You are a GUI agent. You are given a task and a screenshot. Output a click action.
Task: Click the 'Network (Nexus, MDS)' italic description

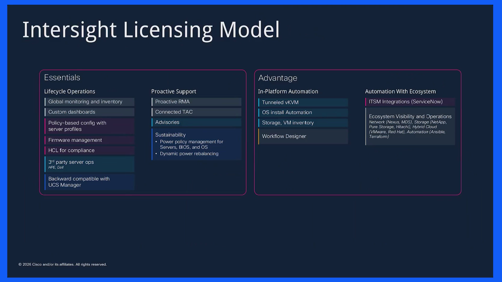pyautogui.click(x=407, y=129)
